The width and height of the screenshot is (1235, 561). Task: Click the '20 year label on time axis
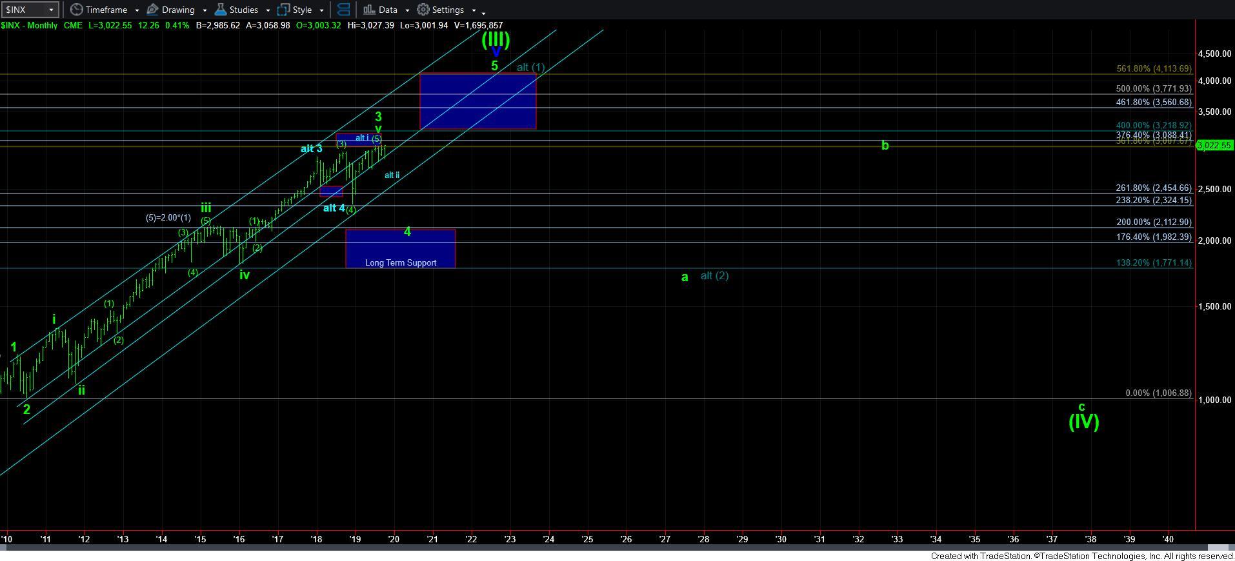point(394,539)
